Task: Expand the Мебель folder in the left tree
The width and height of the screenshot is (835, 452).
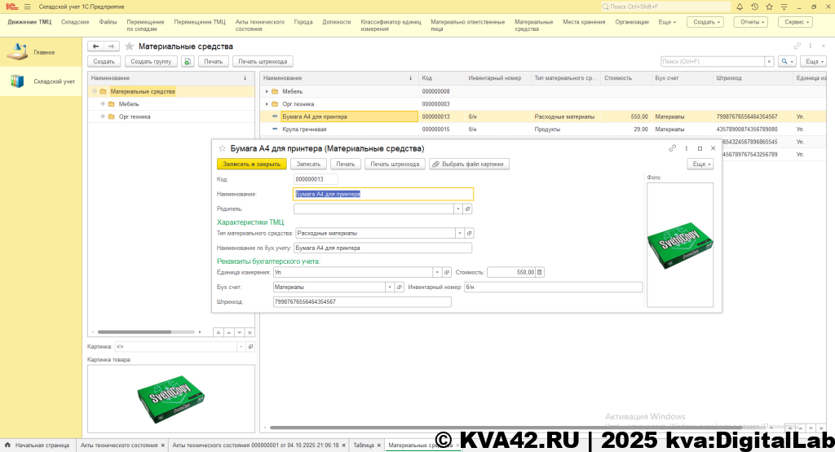Action: (x=103, y=103)
